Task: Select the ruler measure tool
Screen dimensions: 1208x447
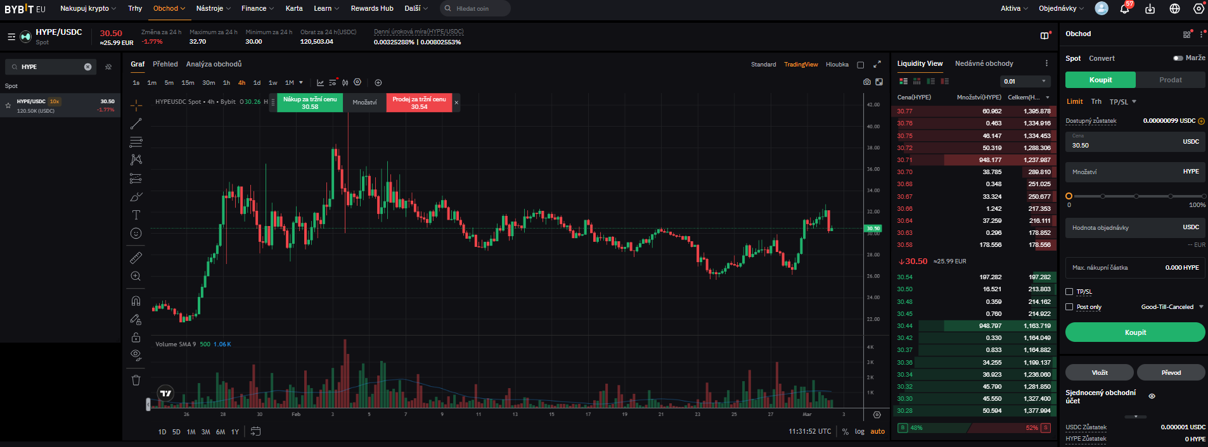Action: tap(136, 258)
